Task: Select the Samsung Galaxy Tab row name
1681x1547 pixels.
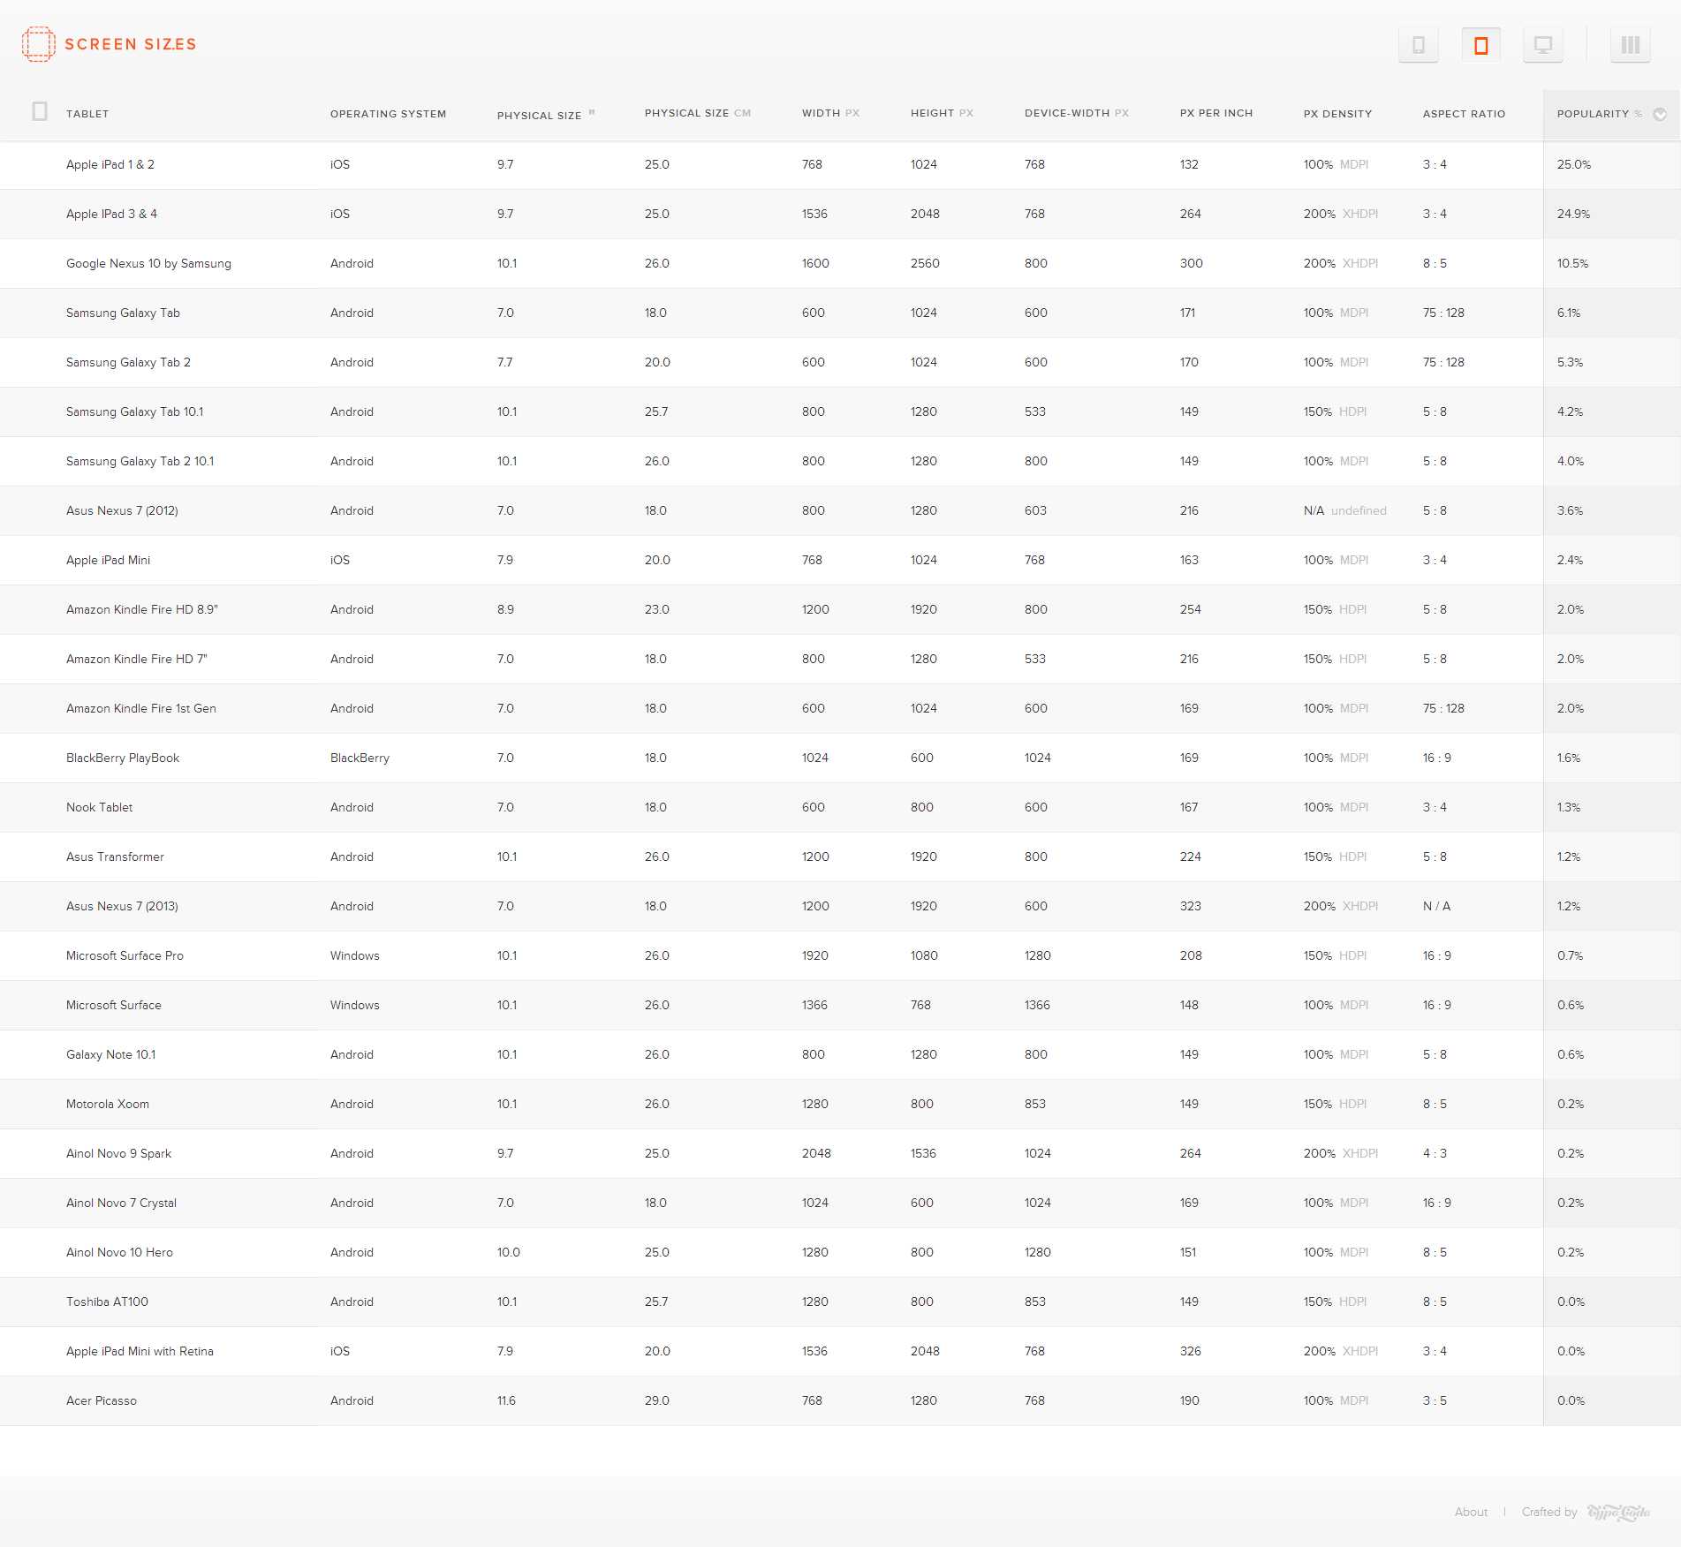Action: pos(123,313)
